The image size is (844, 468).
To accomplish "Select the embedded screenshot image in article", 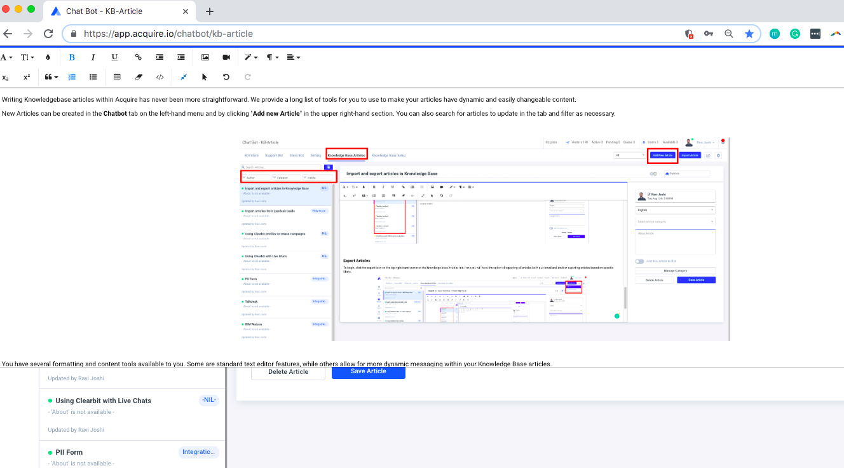I will [484, 239].
